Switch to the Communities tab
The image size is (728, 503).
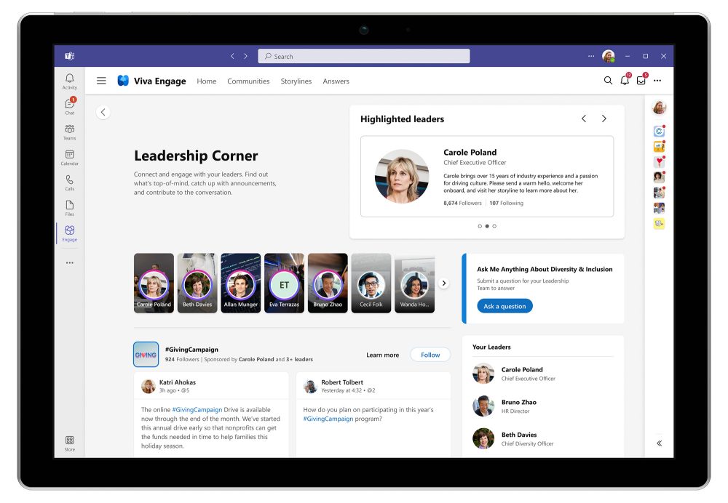(248, 81)
